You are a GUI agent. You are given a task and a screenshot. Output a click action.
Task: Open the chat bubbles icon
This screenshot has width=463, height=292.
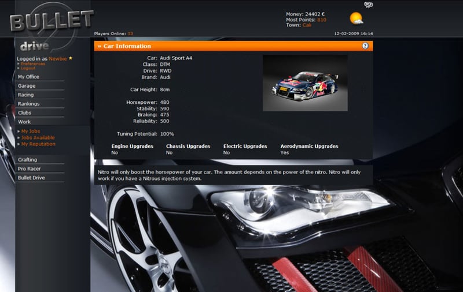[x=368, y=5]
